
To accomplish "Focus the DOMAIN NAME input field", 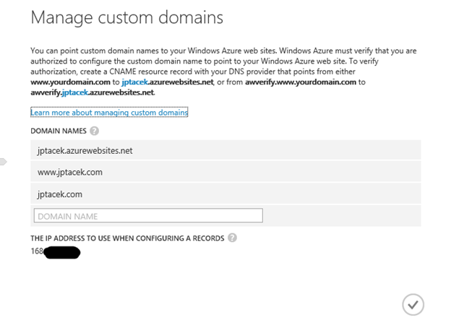I will [x=148, y=216].
